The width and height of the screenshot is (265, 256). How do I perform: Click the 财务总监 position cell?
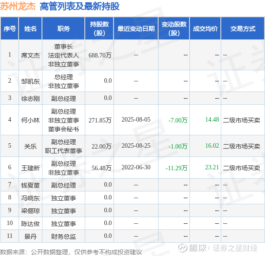coord(63,237)
